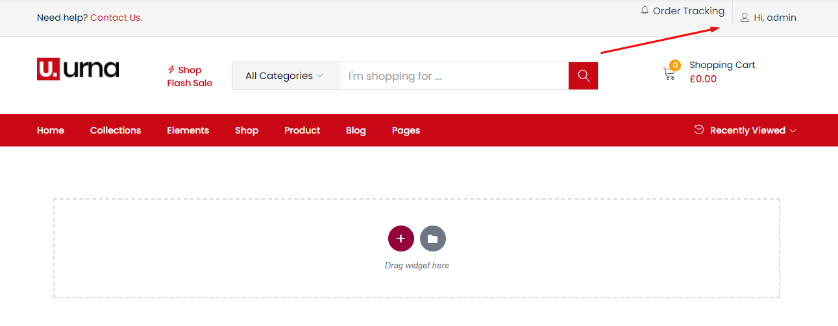Click the red search magnifier button
Image resolution: width=838 pixels, height=326 pixels.
583,76
